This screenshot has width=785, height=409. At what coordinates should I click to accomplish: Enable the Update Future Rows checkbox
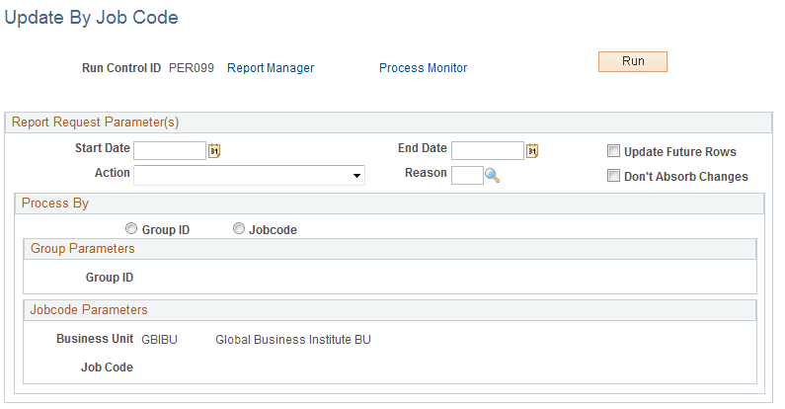point(613,151)
